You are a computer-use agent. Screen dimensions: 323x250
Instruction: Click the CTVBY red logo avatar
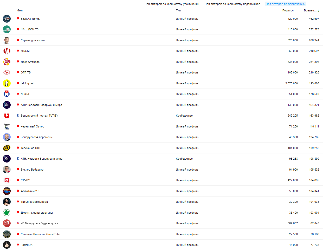(x=7, y=180)
